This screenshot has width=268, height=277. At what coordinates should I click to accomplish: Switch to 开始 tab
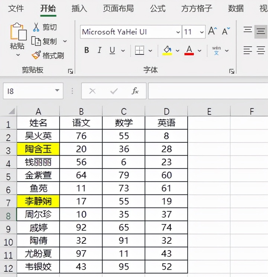[48, 9]
